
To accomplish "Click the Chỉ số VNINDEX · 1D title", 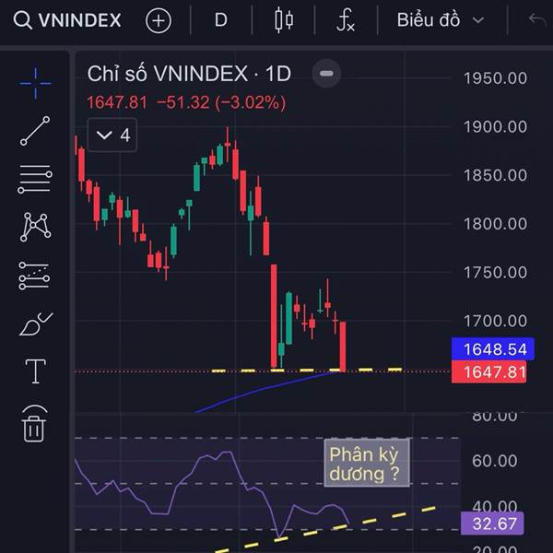I will 189,74.
